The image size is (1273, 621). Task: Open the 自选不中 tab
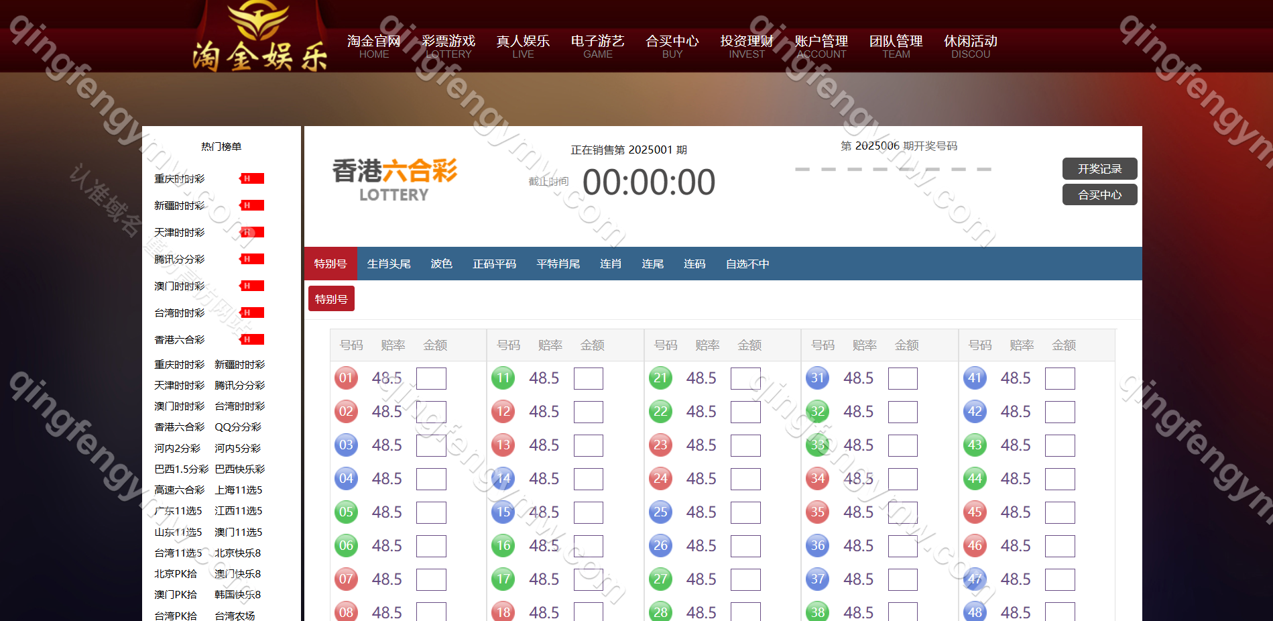click(x=747, y=264)
